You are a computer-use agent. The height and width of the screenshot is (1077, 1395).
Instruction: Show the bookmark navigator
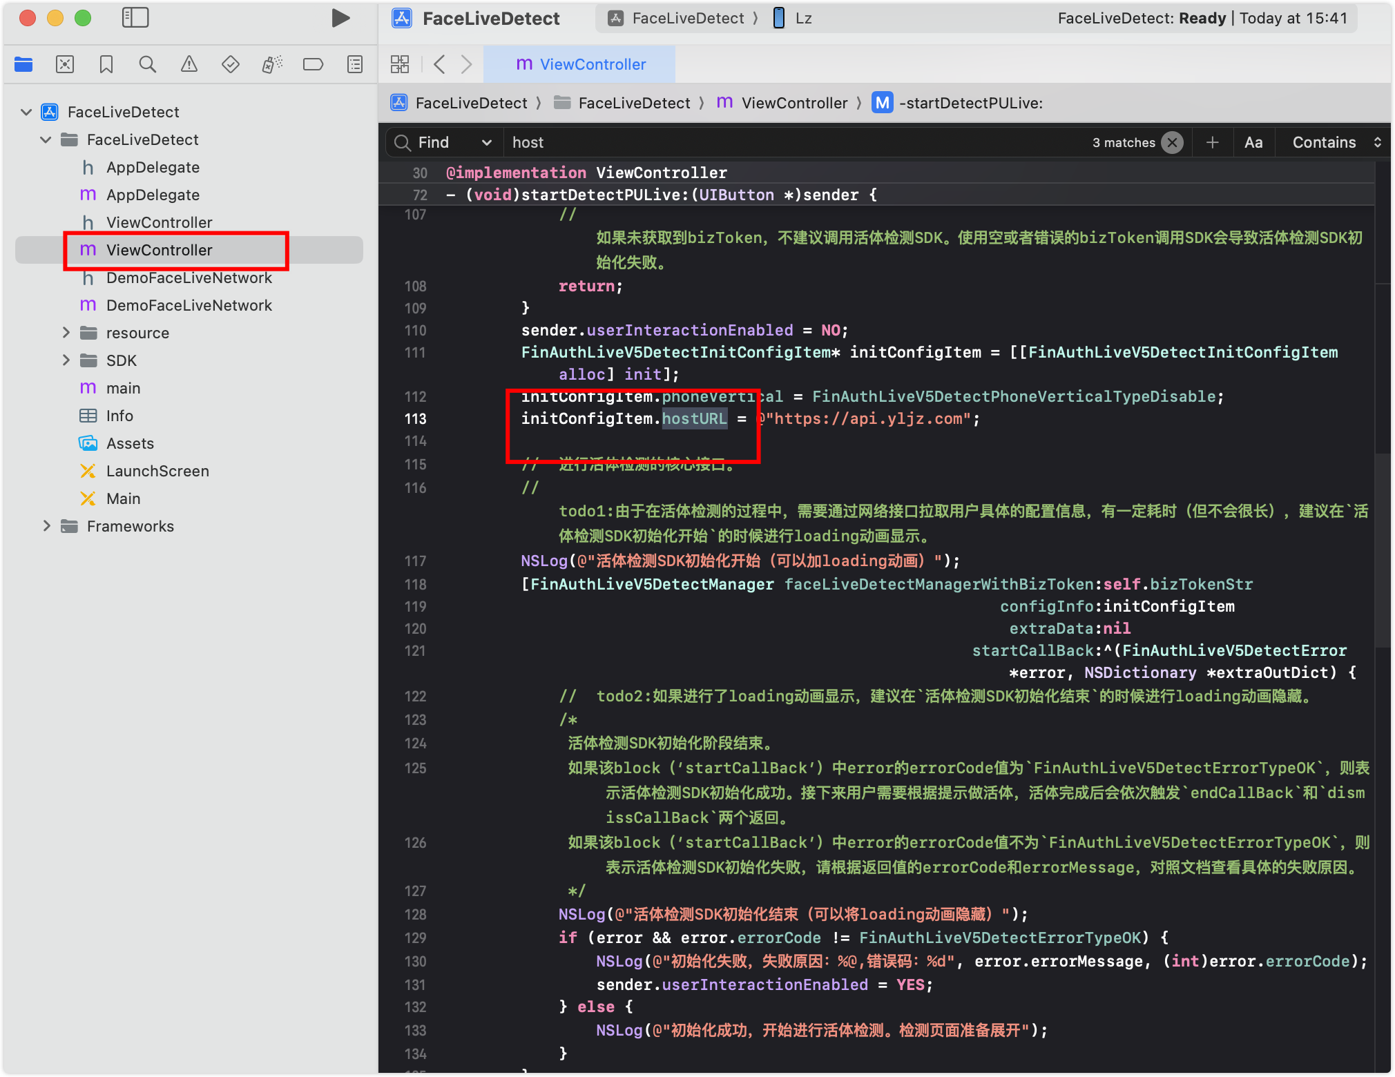pos(106,65)
